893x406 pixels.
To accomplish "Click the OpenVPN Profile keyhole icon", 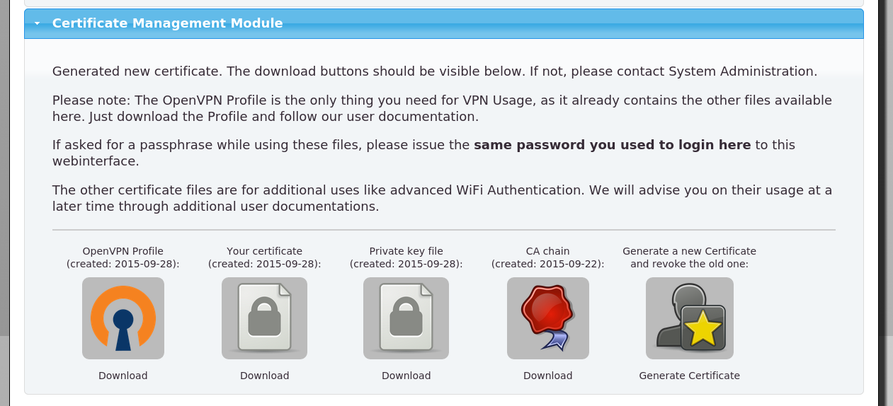I will tap(123, 318).
